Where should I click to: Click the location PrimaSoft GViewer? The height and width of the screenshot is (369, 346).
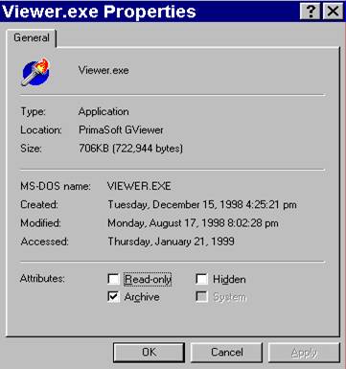(x=121, y=130)
